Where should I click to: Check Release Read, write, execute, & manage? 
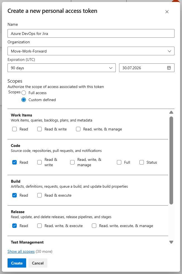click(94, 226)
